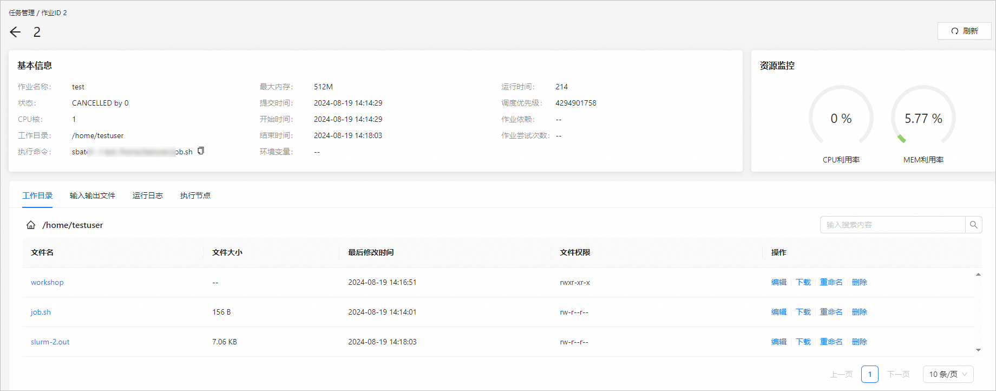Click the job name value test
The image size is (996, 391).
pos(78,87)
